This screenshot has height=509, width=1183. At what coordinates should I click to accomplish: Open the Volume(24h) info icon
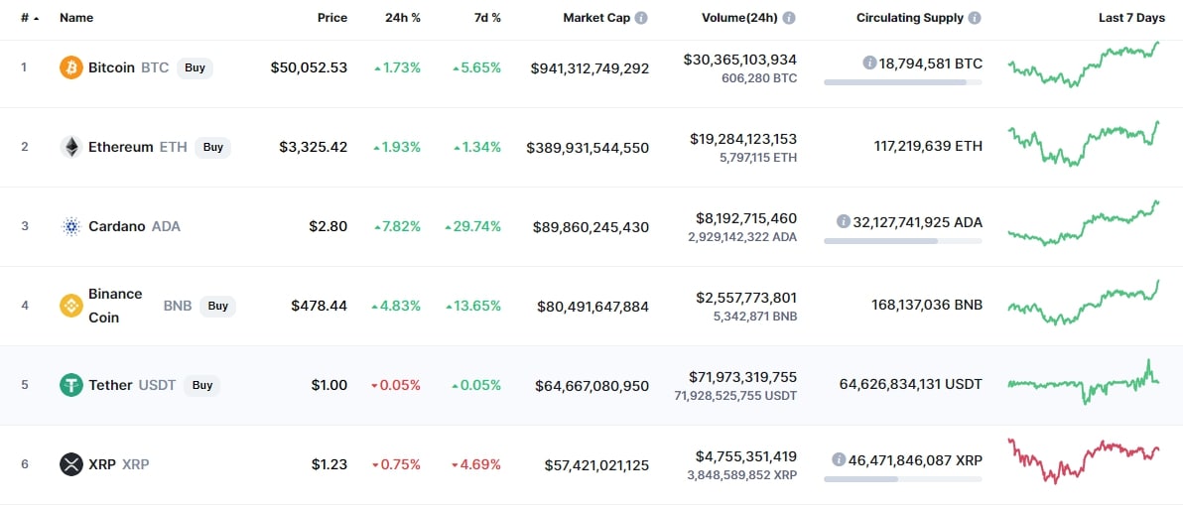(788, 18)
